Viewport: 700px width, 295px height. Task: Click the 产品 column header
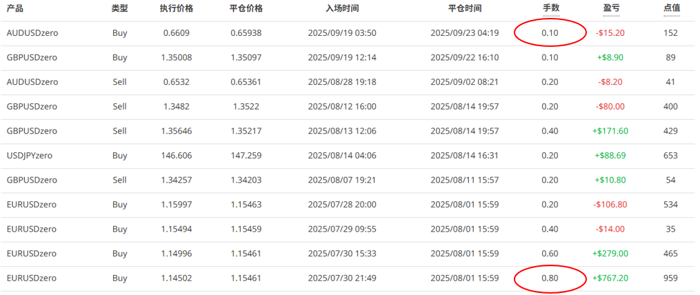(x=15, y=8)
